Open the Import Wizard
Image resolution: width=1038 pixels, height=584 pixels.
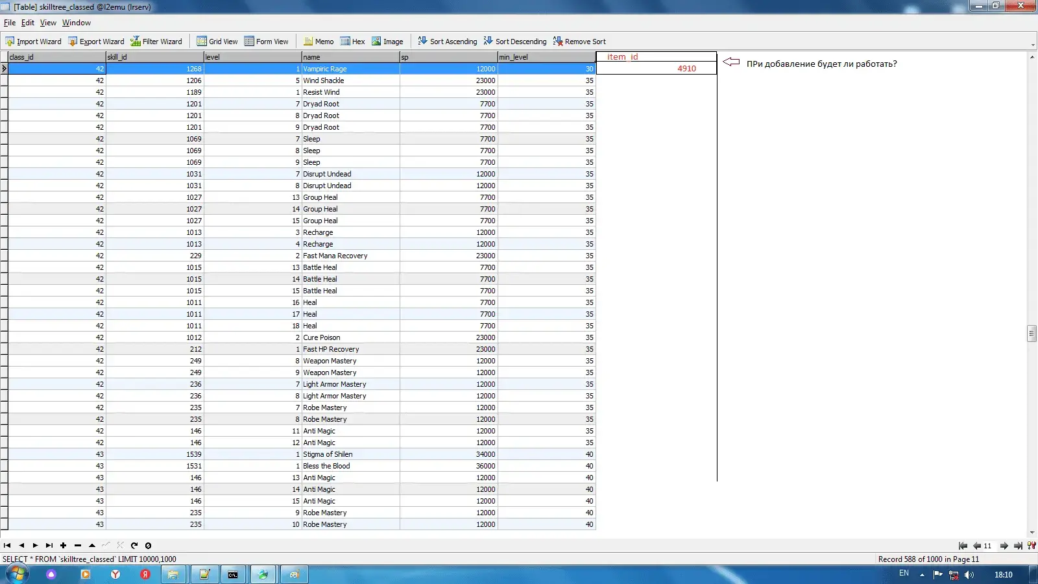(33, 42)
